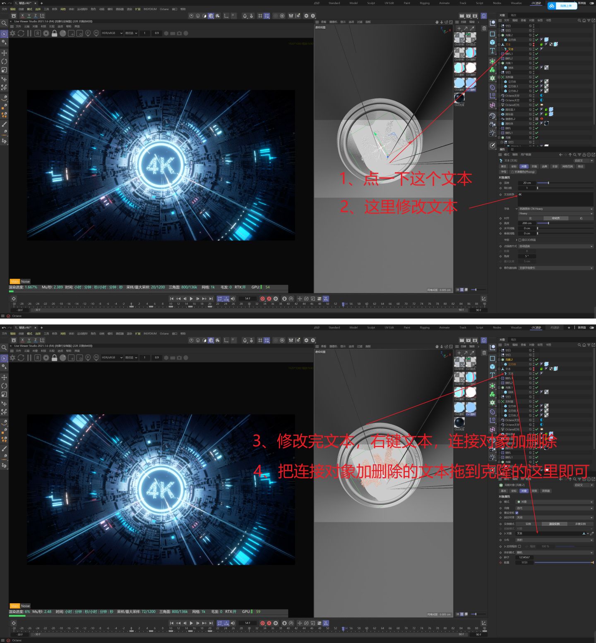Click the object manager search icon in upper screenshot
Image resolution: width=596 pixels, height=643 pixels.
579,20
